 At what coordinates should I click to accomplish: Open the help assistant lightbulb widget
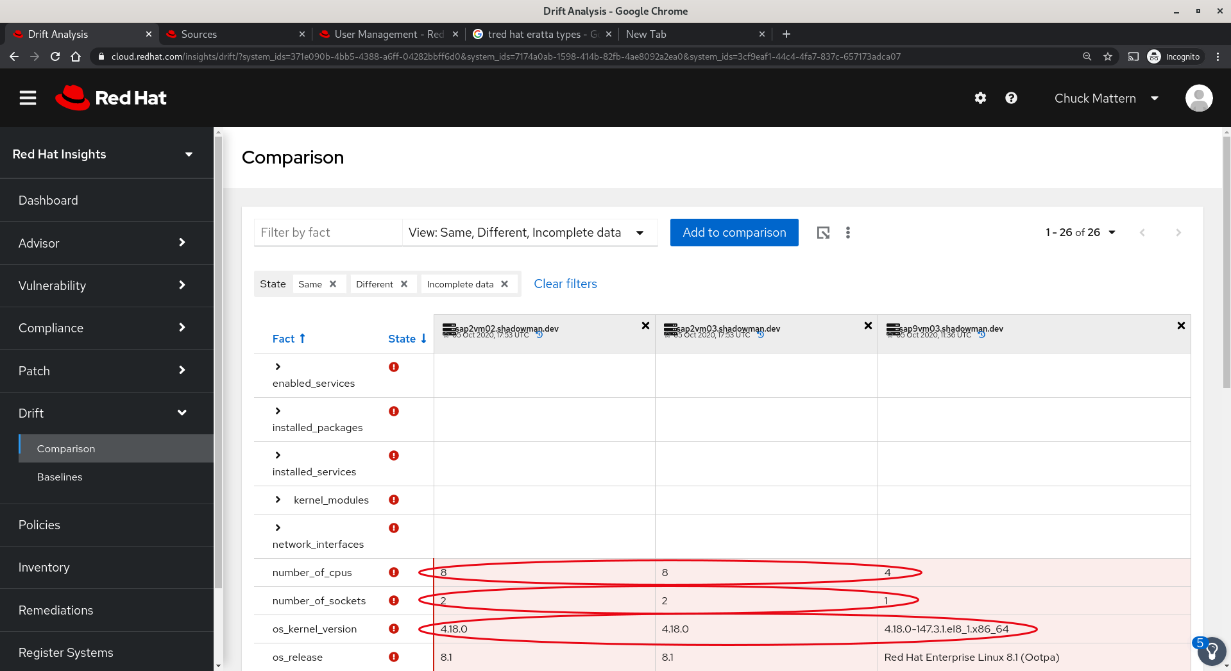(x=1211, y=652)
